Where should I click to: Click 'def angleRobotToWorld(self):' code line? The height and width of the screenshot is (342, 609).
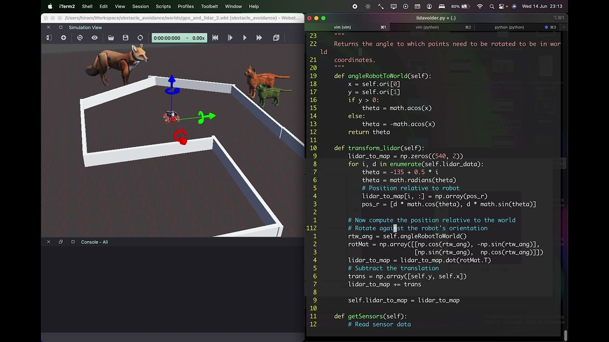click(x=383, y=76)
